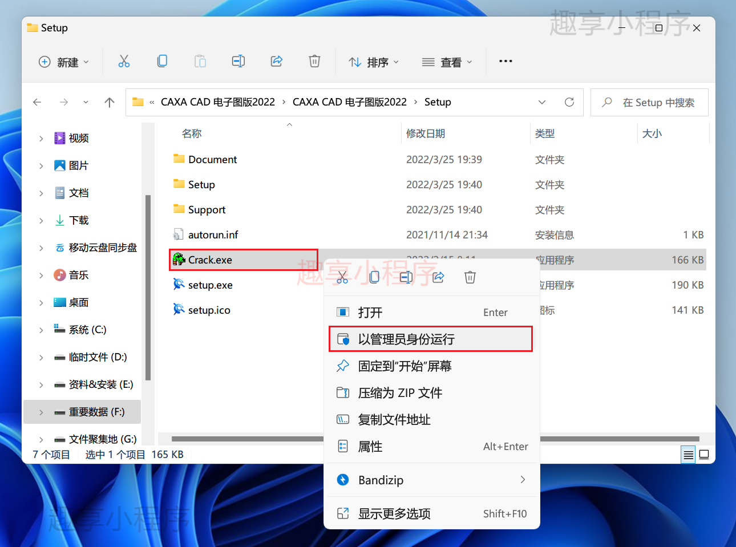Click the Copy icon in the context menu
736x547 pixels.
pos(374,277)
